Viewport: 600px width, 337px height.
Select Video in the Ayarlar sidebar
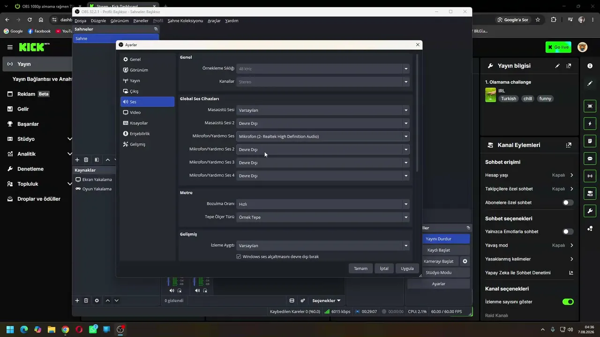[147, 112]
